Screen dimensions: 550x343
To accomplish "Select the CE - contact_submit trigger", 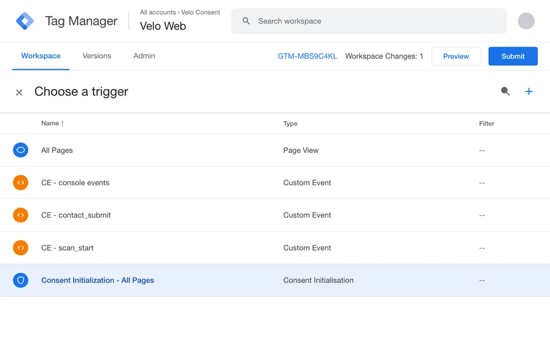I will coord(76,215).
